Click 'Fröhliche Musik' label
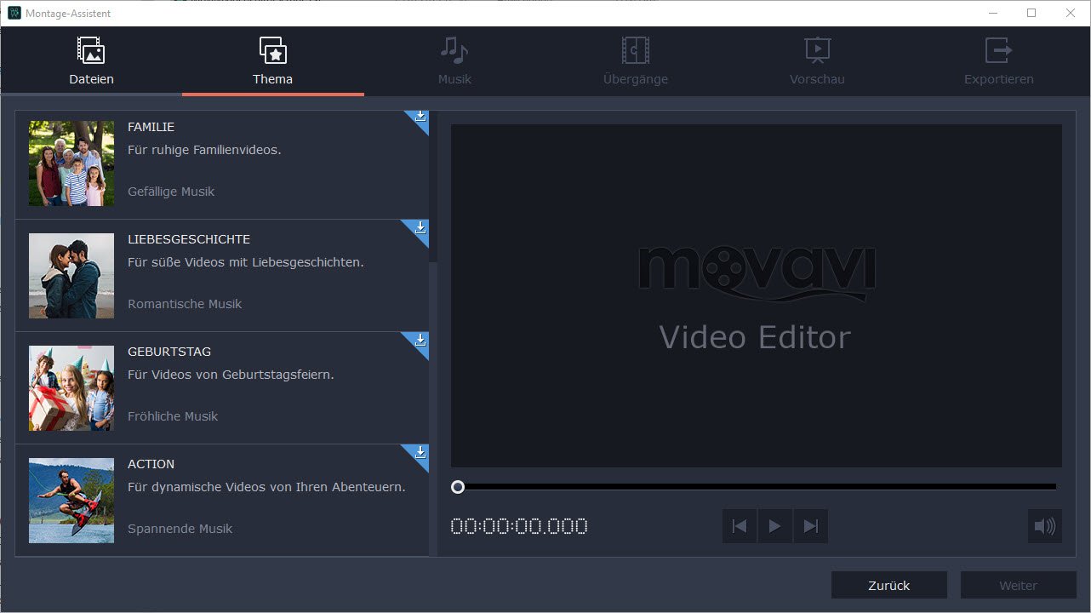Image resolution: width=1091 pixels, height=613 pixels. point(173,416)
